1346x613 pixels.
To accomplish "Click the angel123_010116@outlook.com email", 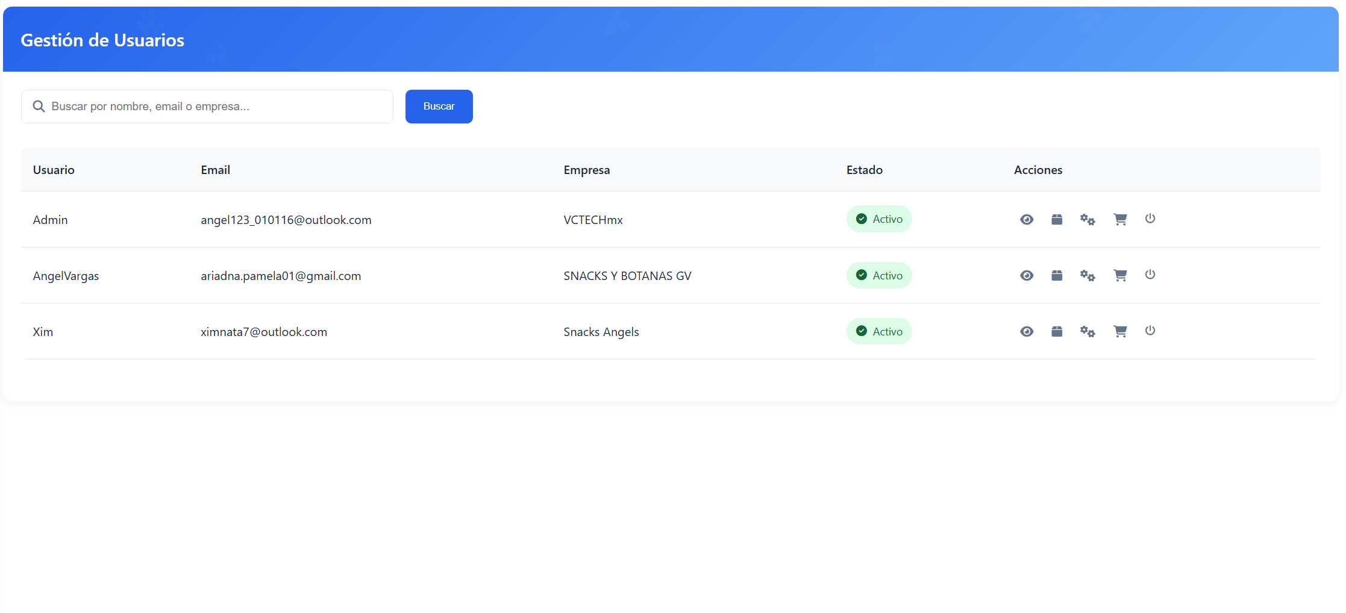I will [286, 220].
